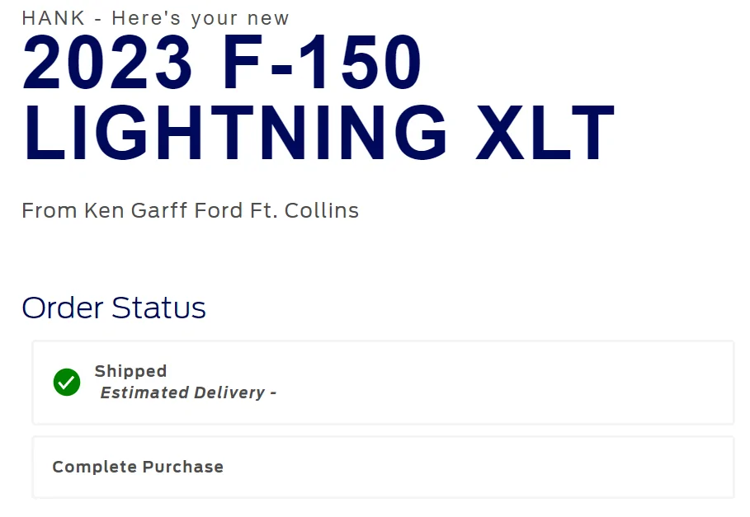Click the word Order in section heading
The width and height of the screenshot is (750, 517).
tap(63, 308)
